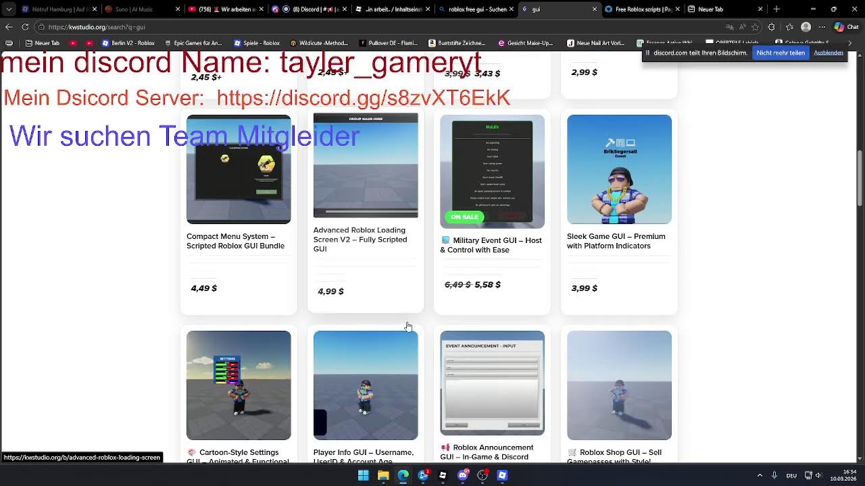This screenshot has height=486, width=865.
Task: Click Player Info GUI title link
Action: coord(364,456)
